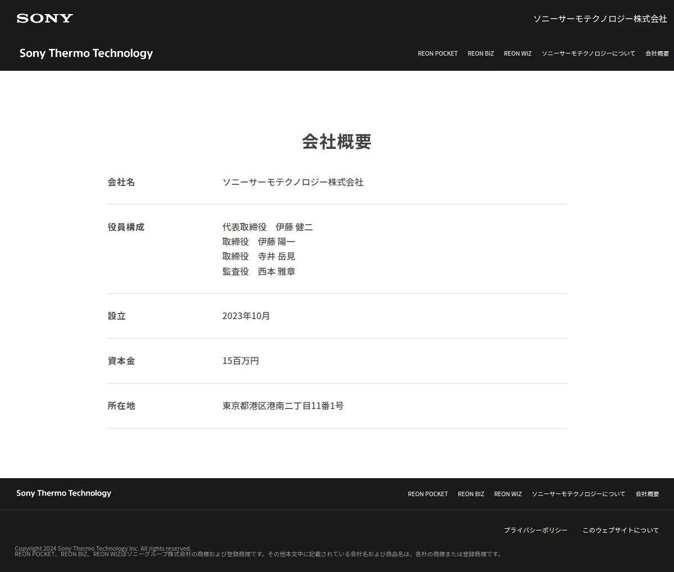Click the 15百万円 value
The height and width of the screenshot is (572, 674).
click(240, 361)
